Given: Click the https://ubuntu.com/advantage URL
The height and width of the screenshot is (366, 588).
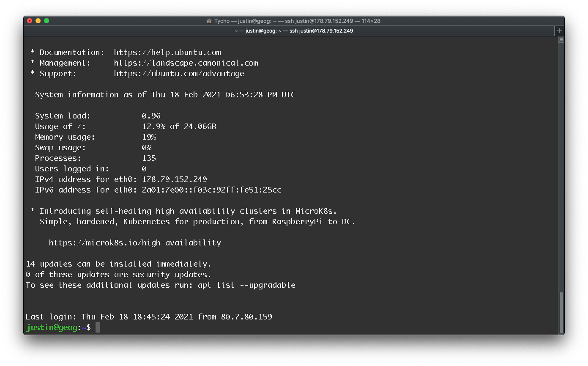Looking at the screenshot, I should pos(179,74).
